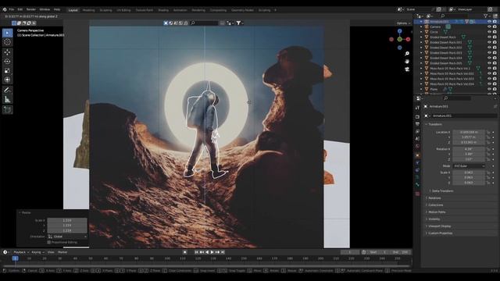Open the timeline Marker menu

tap(62, 252)
